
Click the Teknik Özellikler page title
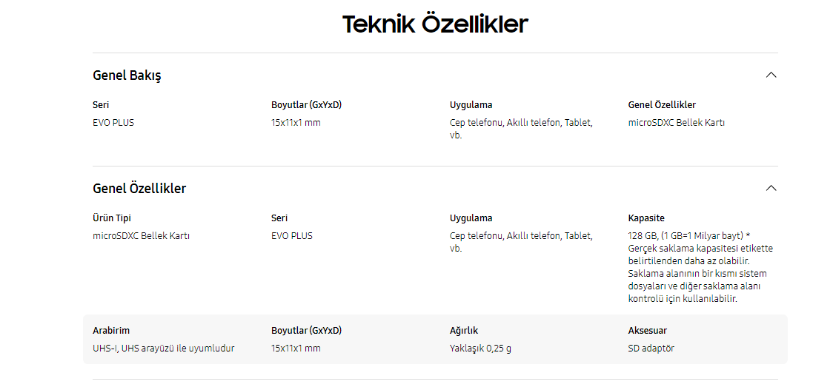[x=435, y=24]
